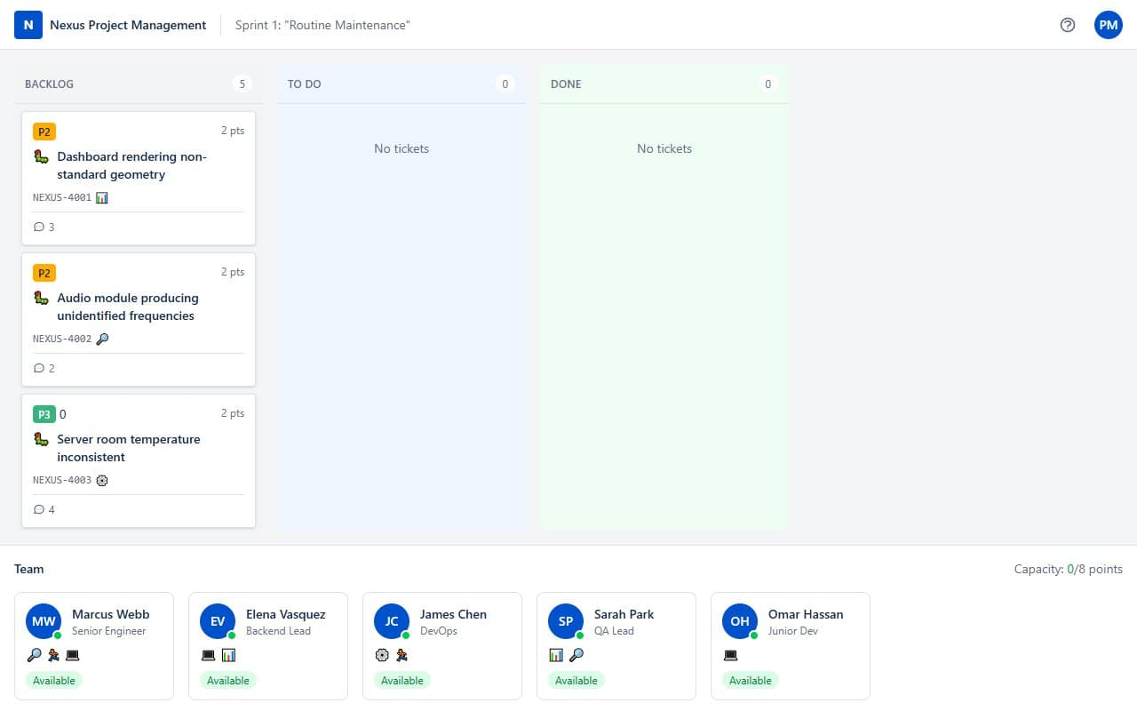Click the P2 badge on Audio module ticket

[x=44, y=273]
